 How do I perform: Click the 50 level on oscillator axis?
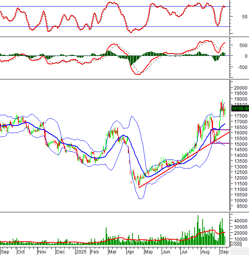pyautogui.click(x=234, y=17)
